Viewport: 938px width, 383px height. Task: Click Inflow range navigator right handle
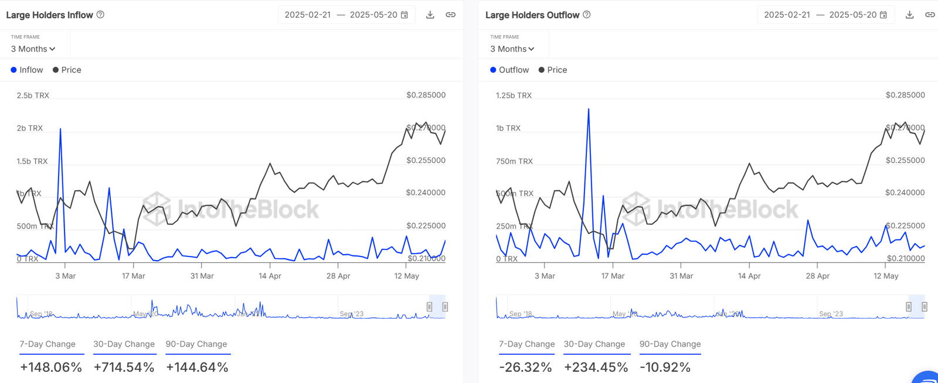point(445,307)
